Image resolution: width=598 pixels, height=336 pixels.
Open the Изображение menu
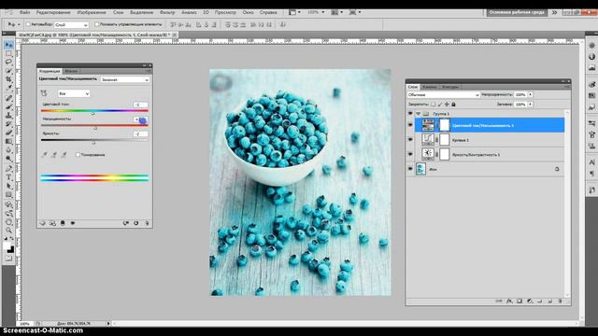coord(92,12)
